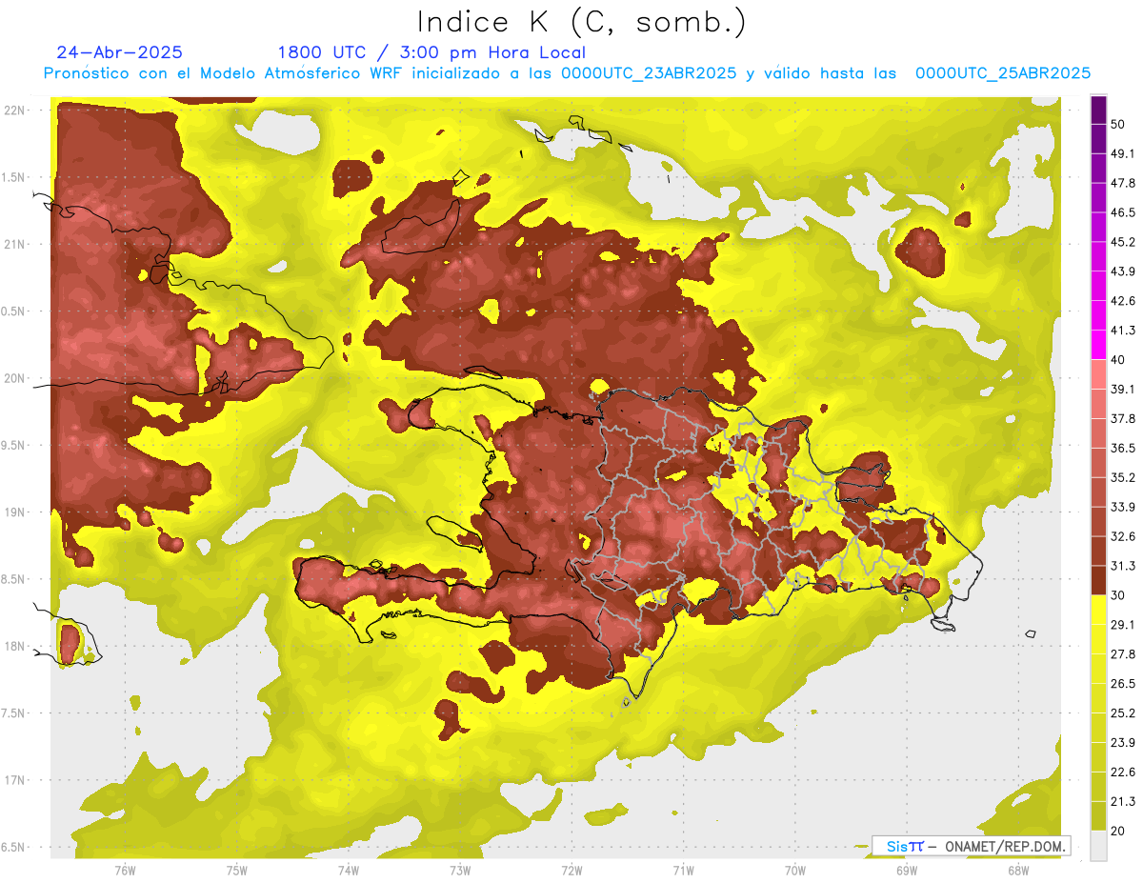The image size is (1143, 883).
Task: Click the latitude label '21N'
Action: 14,245
